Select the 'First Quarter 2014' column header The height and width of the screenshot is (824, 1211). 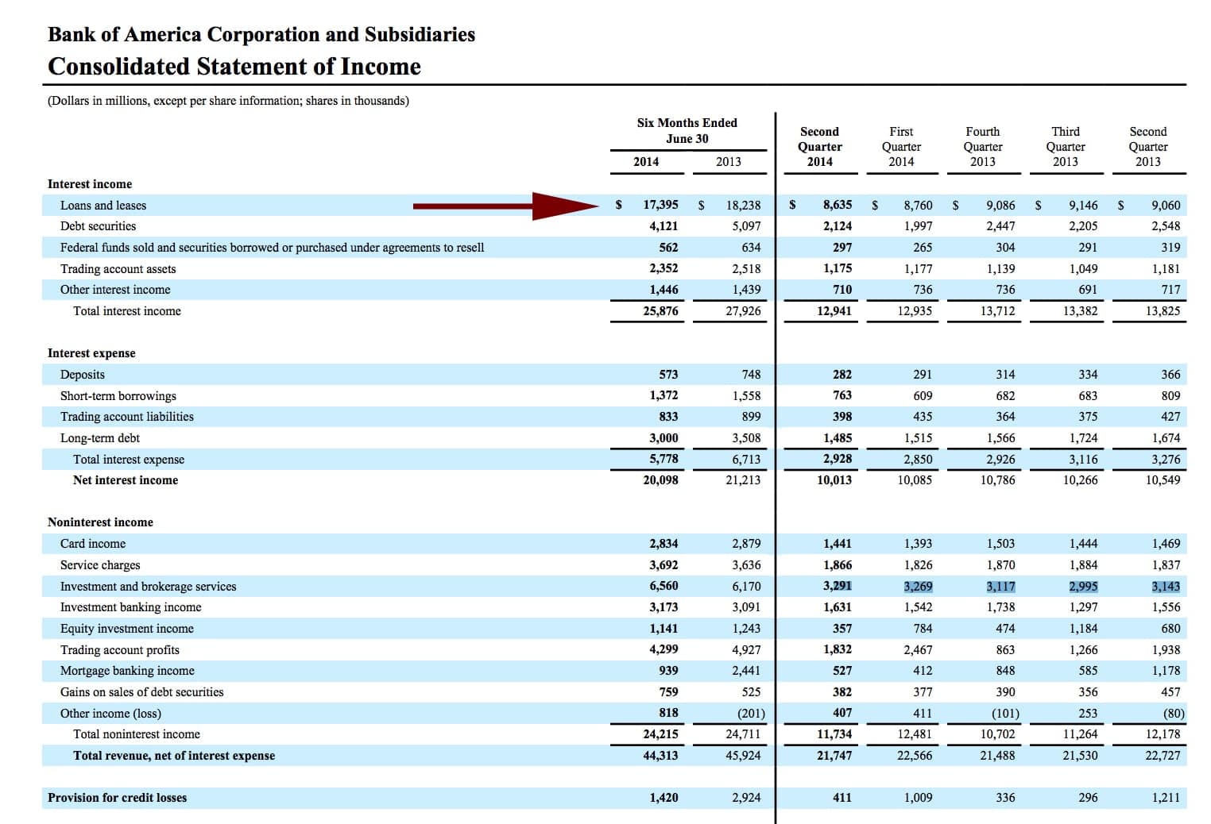coord(901,146)
